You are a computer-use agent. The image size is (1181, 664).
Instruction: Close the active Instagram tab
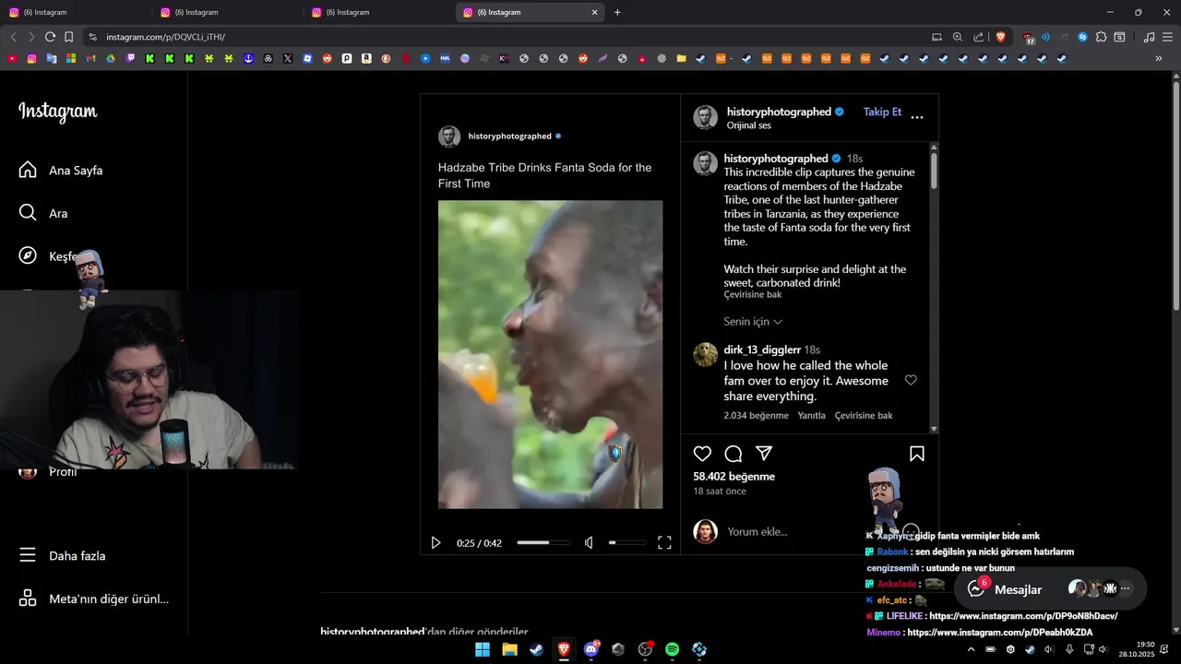point(595,12)
